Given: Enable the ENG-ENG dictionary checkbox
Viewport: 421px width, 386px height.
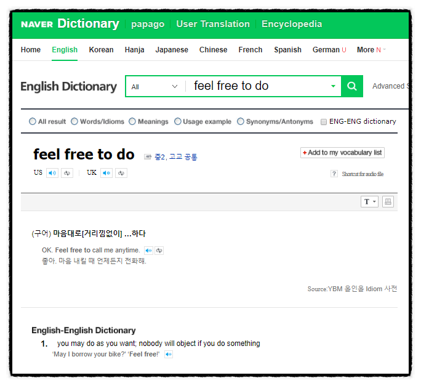Looking at the screenshot, I should [324, 122].
